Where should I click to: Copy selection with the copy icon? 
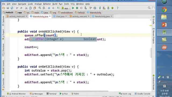tap(30, 8)
